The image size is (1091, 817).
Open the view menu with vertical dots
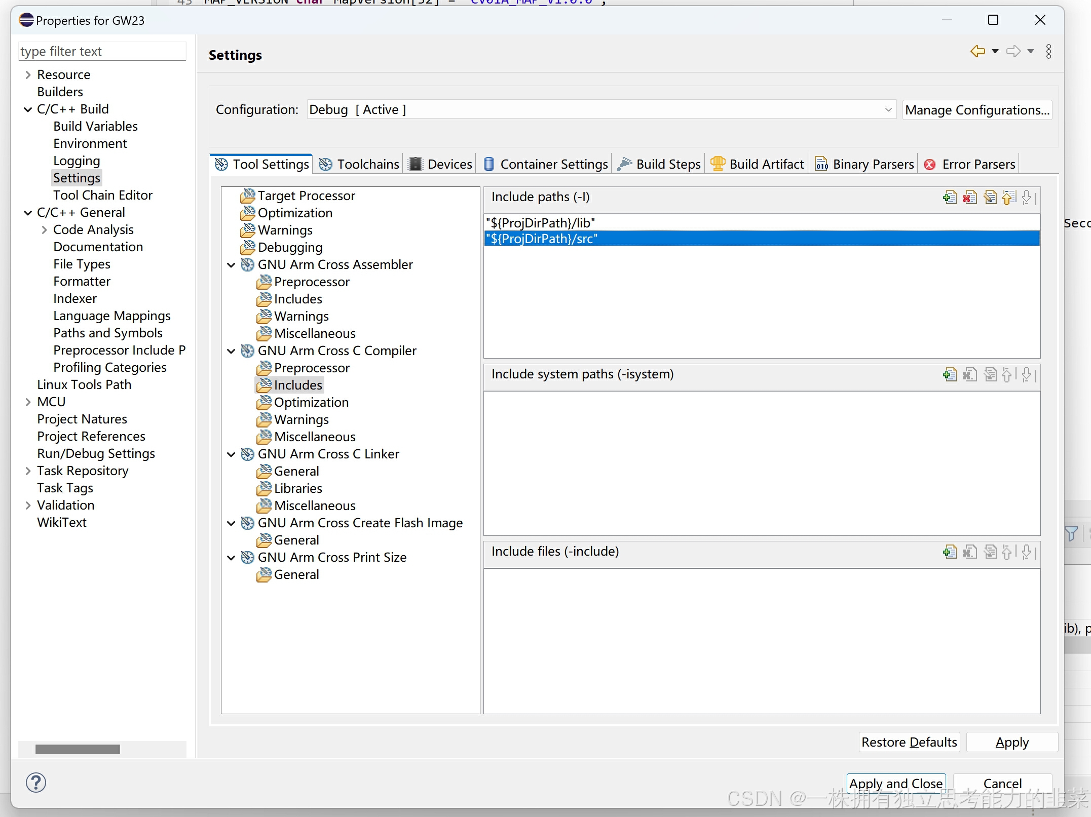[x=1048, y=51]
